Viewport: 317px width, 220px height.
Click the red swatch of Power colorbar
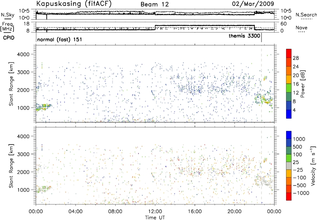[x=289, y=53]
